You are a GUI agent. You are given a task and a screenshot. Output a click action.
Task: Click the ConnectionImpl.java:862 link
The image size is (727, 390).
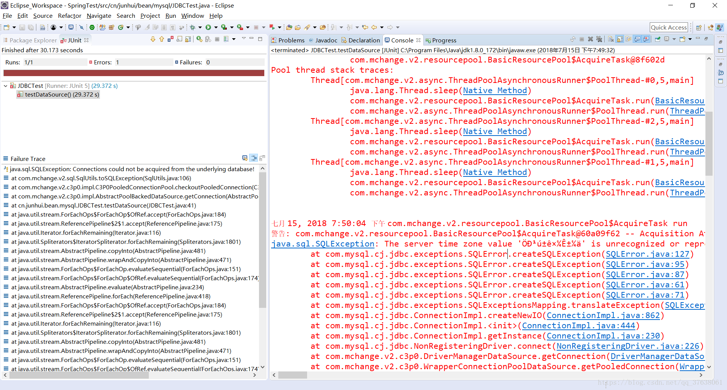[x=603, y=315]
